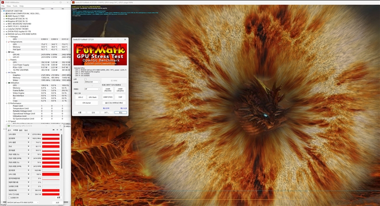Viewport: 380px width, 206px height.
Task: Click the Colorful CN700 drive icon
Action: tap(7, 29)
